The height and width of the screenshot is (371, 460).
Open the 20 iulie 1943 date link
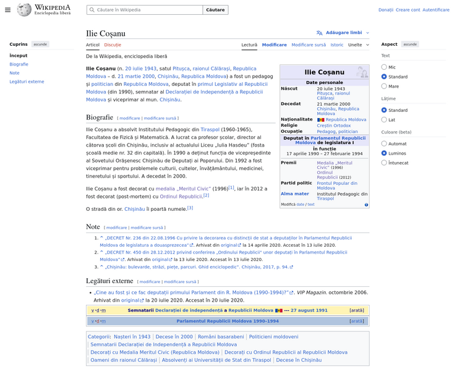click(141, 69)
